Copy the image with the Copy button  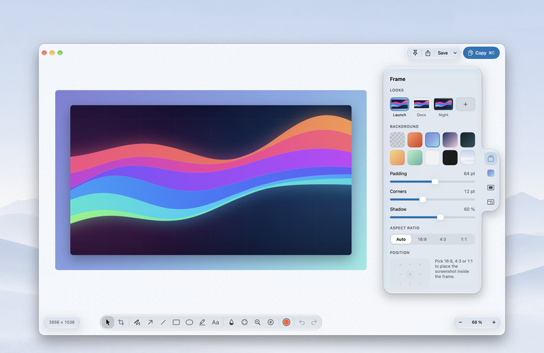pos(481,53)
